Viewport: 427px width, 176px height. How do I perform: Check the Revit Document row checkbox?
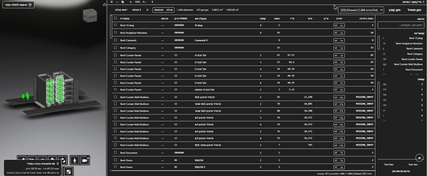(115, 153)
